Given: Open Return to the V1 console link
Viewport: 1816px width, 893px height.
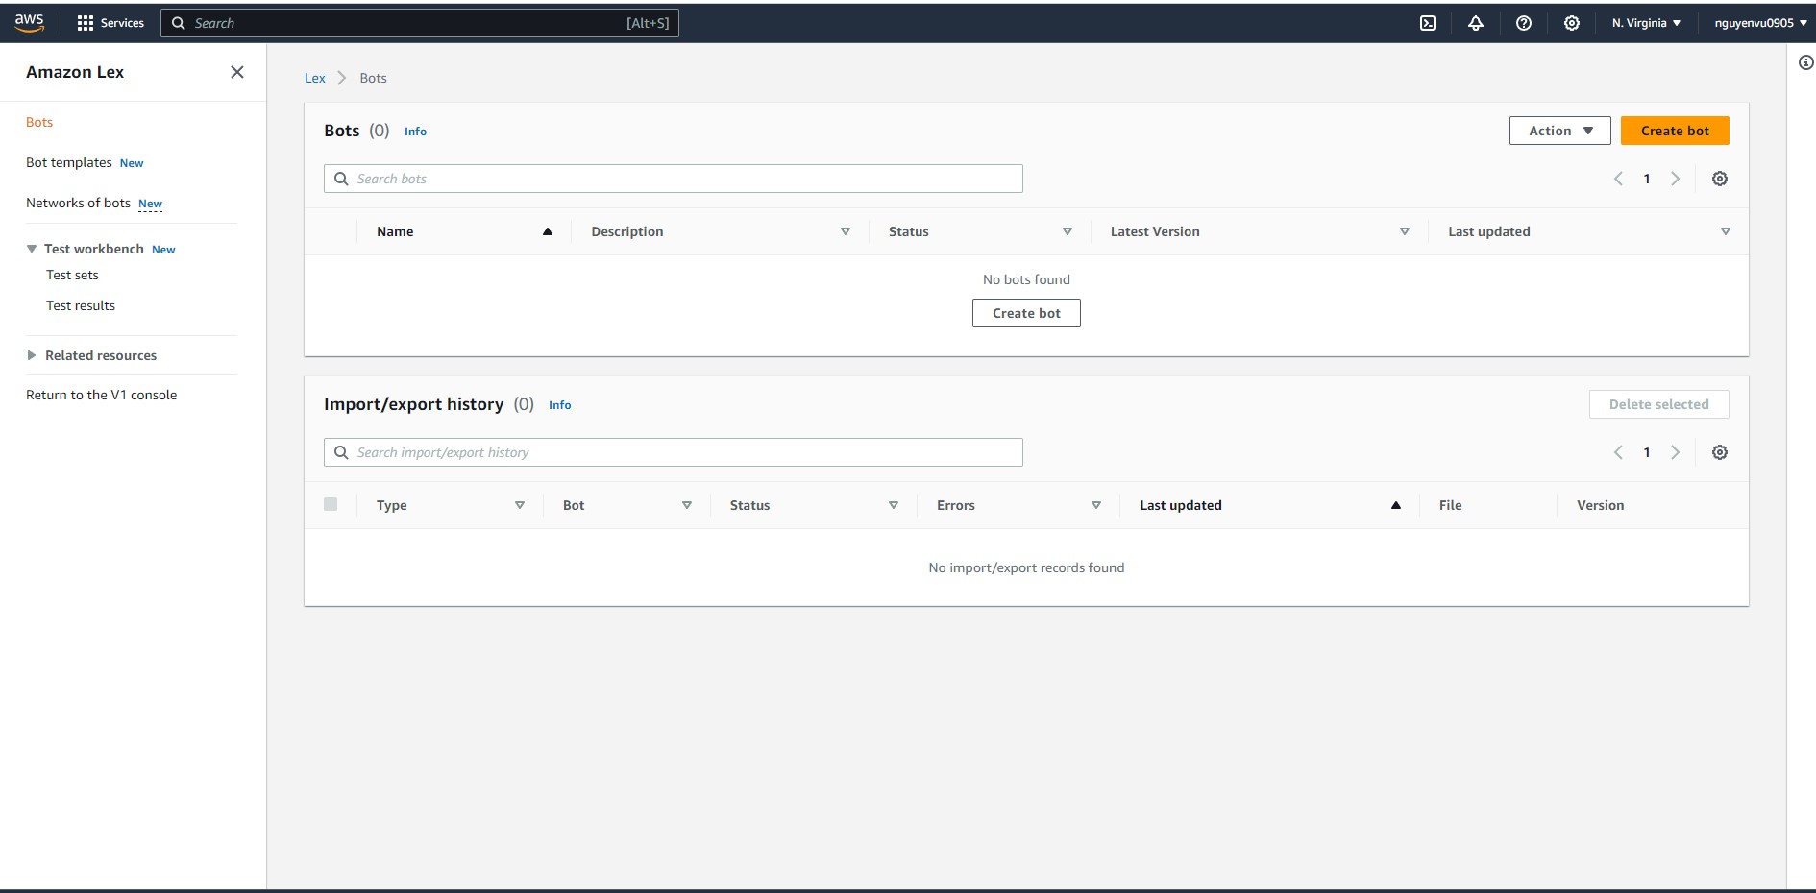Looking at the screenshot, I should click(101, 394).
